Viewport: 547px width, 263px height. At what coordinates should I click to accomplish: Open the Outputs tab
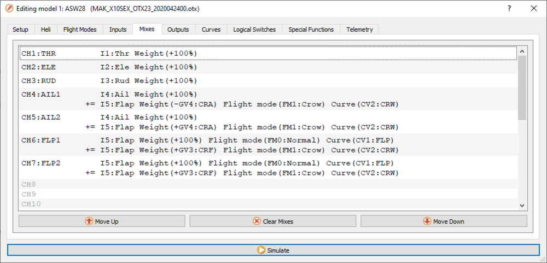(178, 30)
